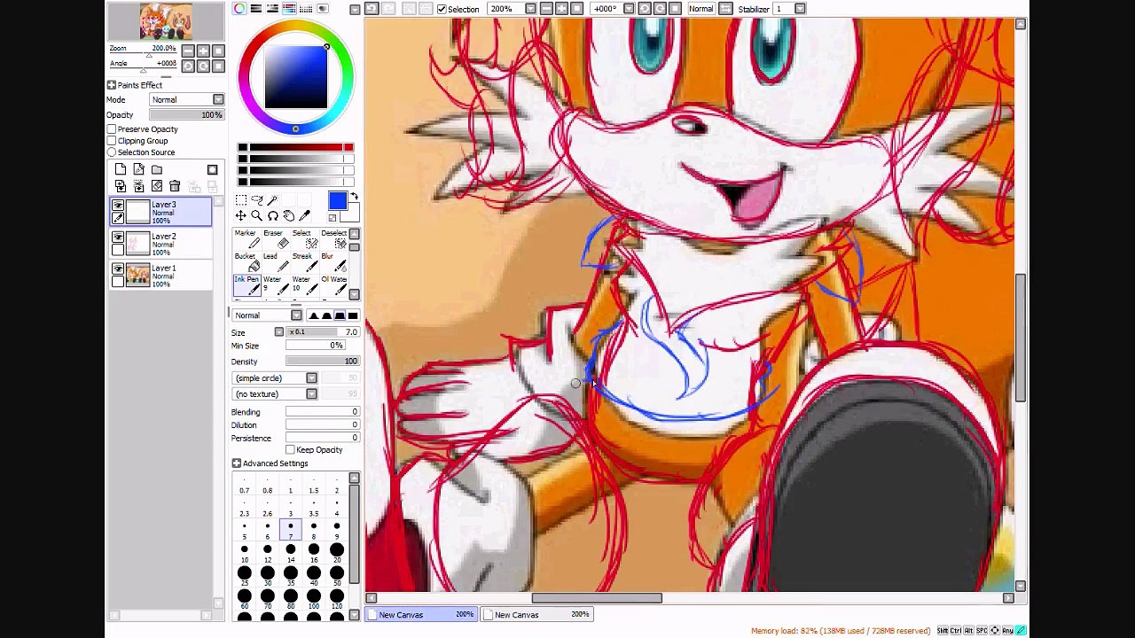Open the brush size multiplier dropdown

[x=279, y=332]
